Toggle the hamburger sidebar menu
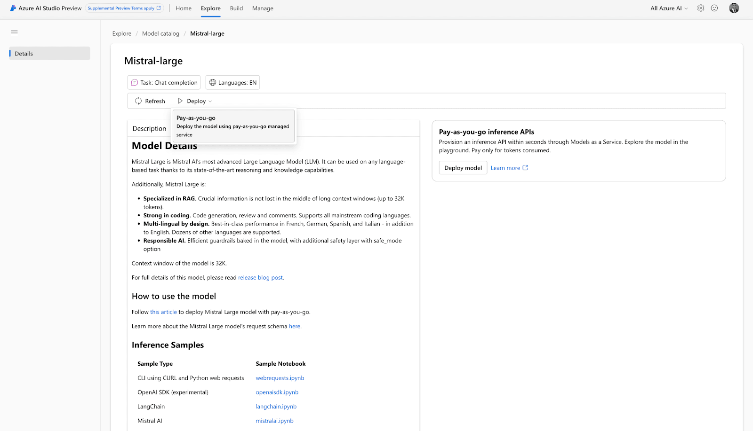Screen dimensions: 753x431 14,33
